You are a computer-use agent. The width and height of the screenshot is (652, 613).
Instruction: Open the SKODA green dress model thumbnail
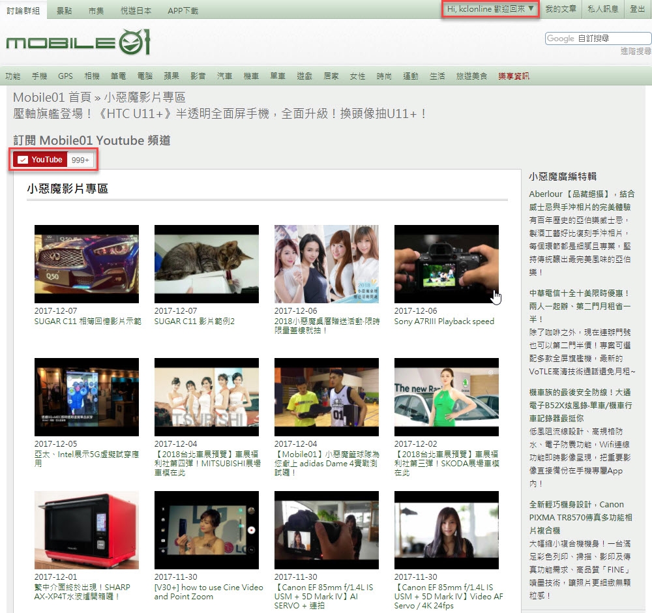446,397
